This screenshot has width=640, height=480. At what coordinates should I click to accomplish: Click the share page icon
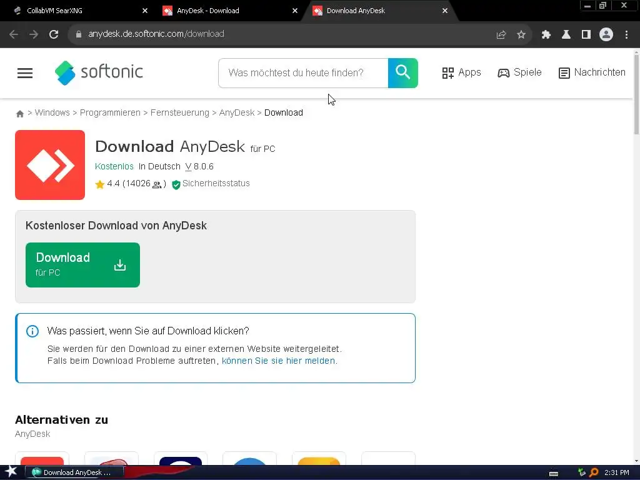[x=501, y=35]
